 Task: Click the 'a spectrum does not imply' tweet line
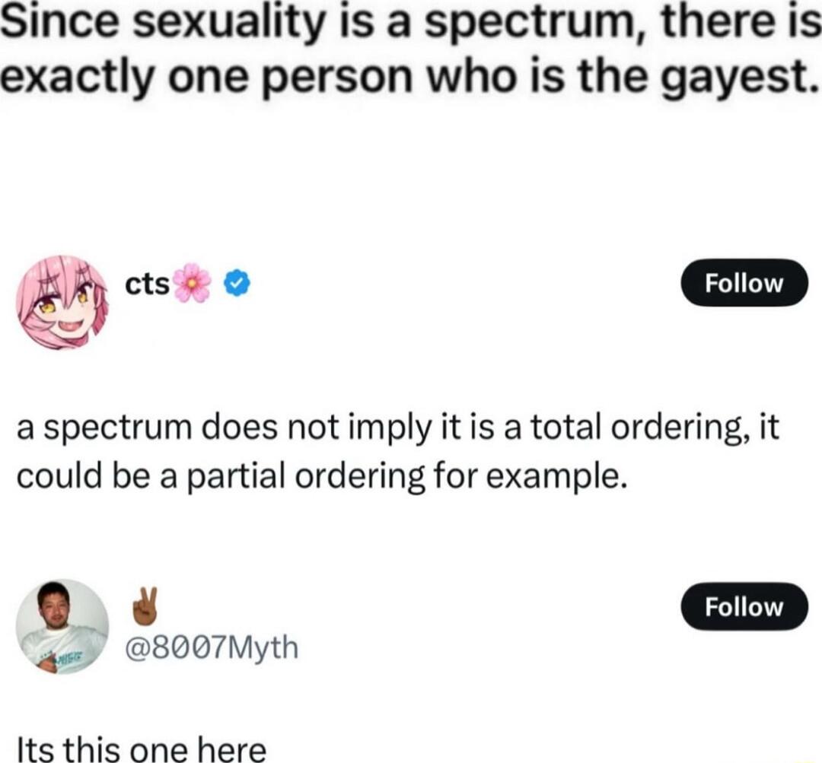tap(398, 428)
